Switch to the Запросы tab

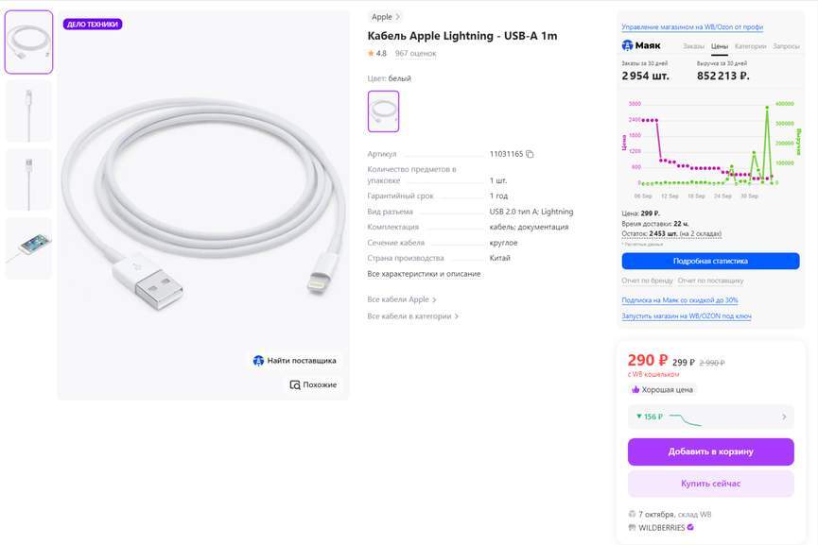pyautogui.click(x=786, y=45)
